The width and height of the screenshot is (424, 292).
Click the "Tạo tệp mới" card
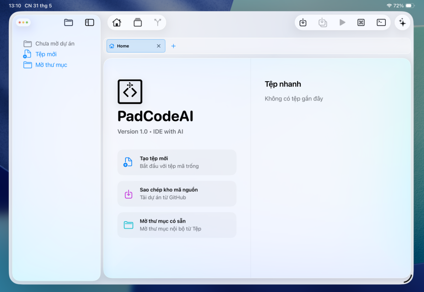pos(177,162)
